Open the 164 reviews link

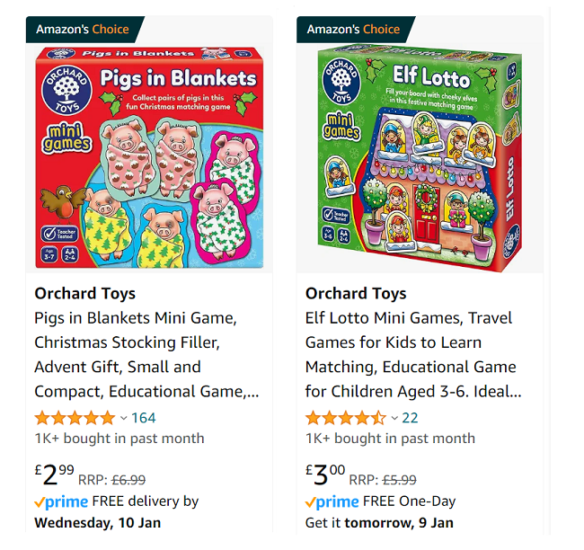(144, 418)
